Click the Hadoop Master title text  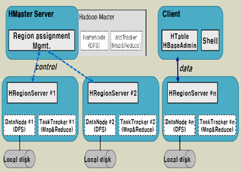pos(97,17)
